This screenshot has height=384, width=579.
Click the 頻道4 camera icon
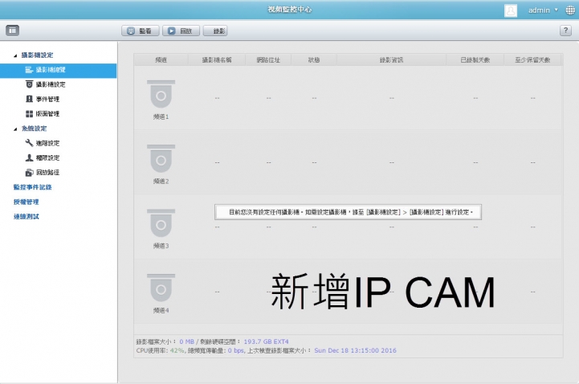coord(161,288)
